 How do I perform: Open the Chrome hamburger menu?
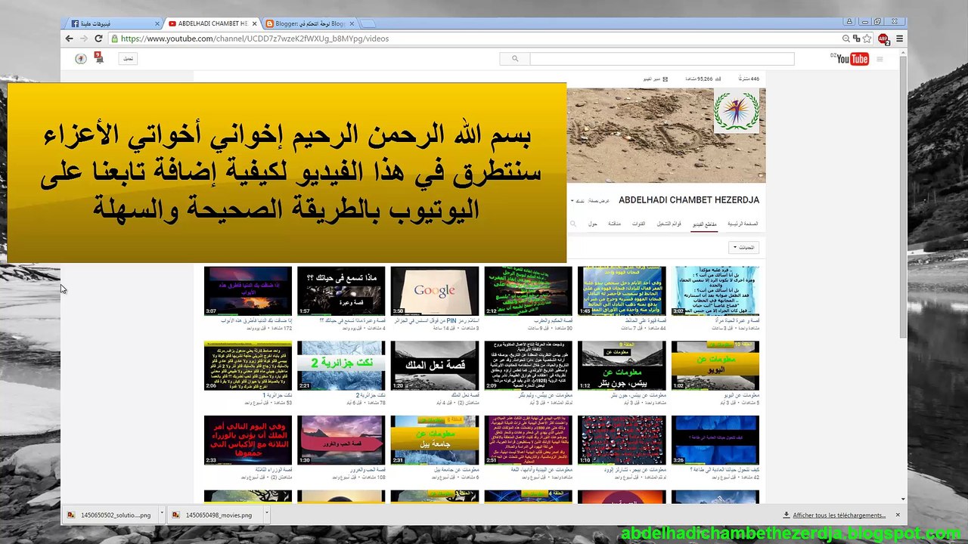[899, 39]
